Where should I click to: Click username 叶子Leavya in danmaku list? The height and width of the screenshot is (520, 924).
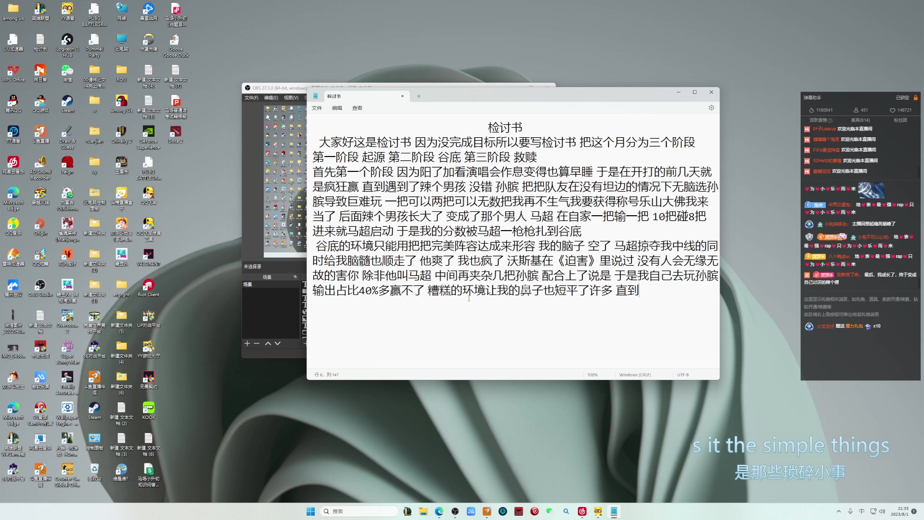[824, 129]
